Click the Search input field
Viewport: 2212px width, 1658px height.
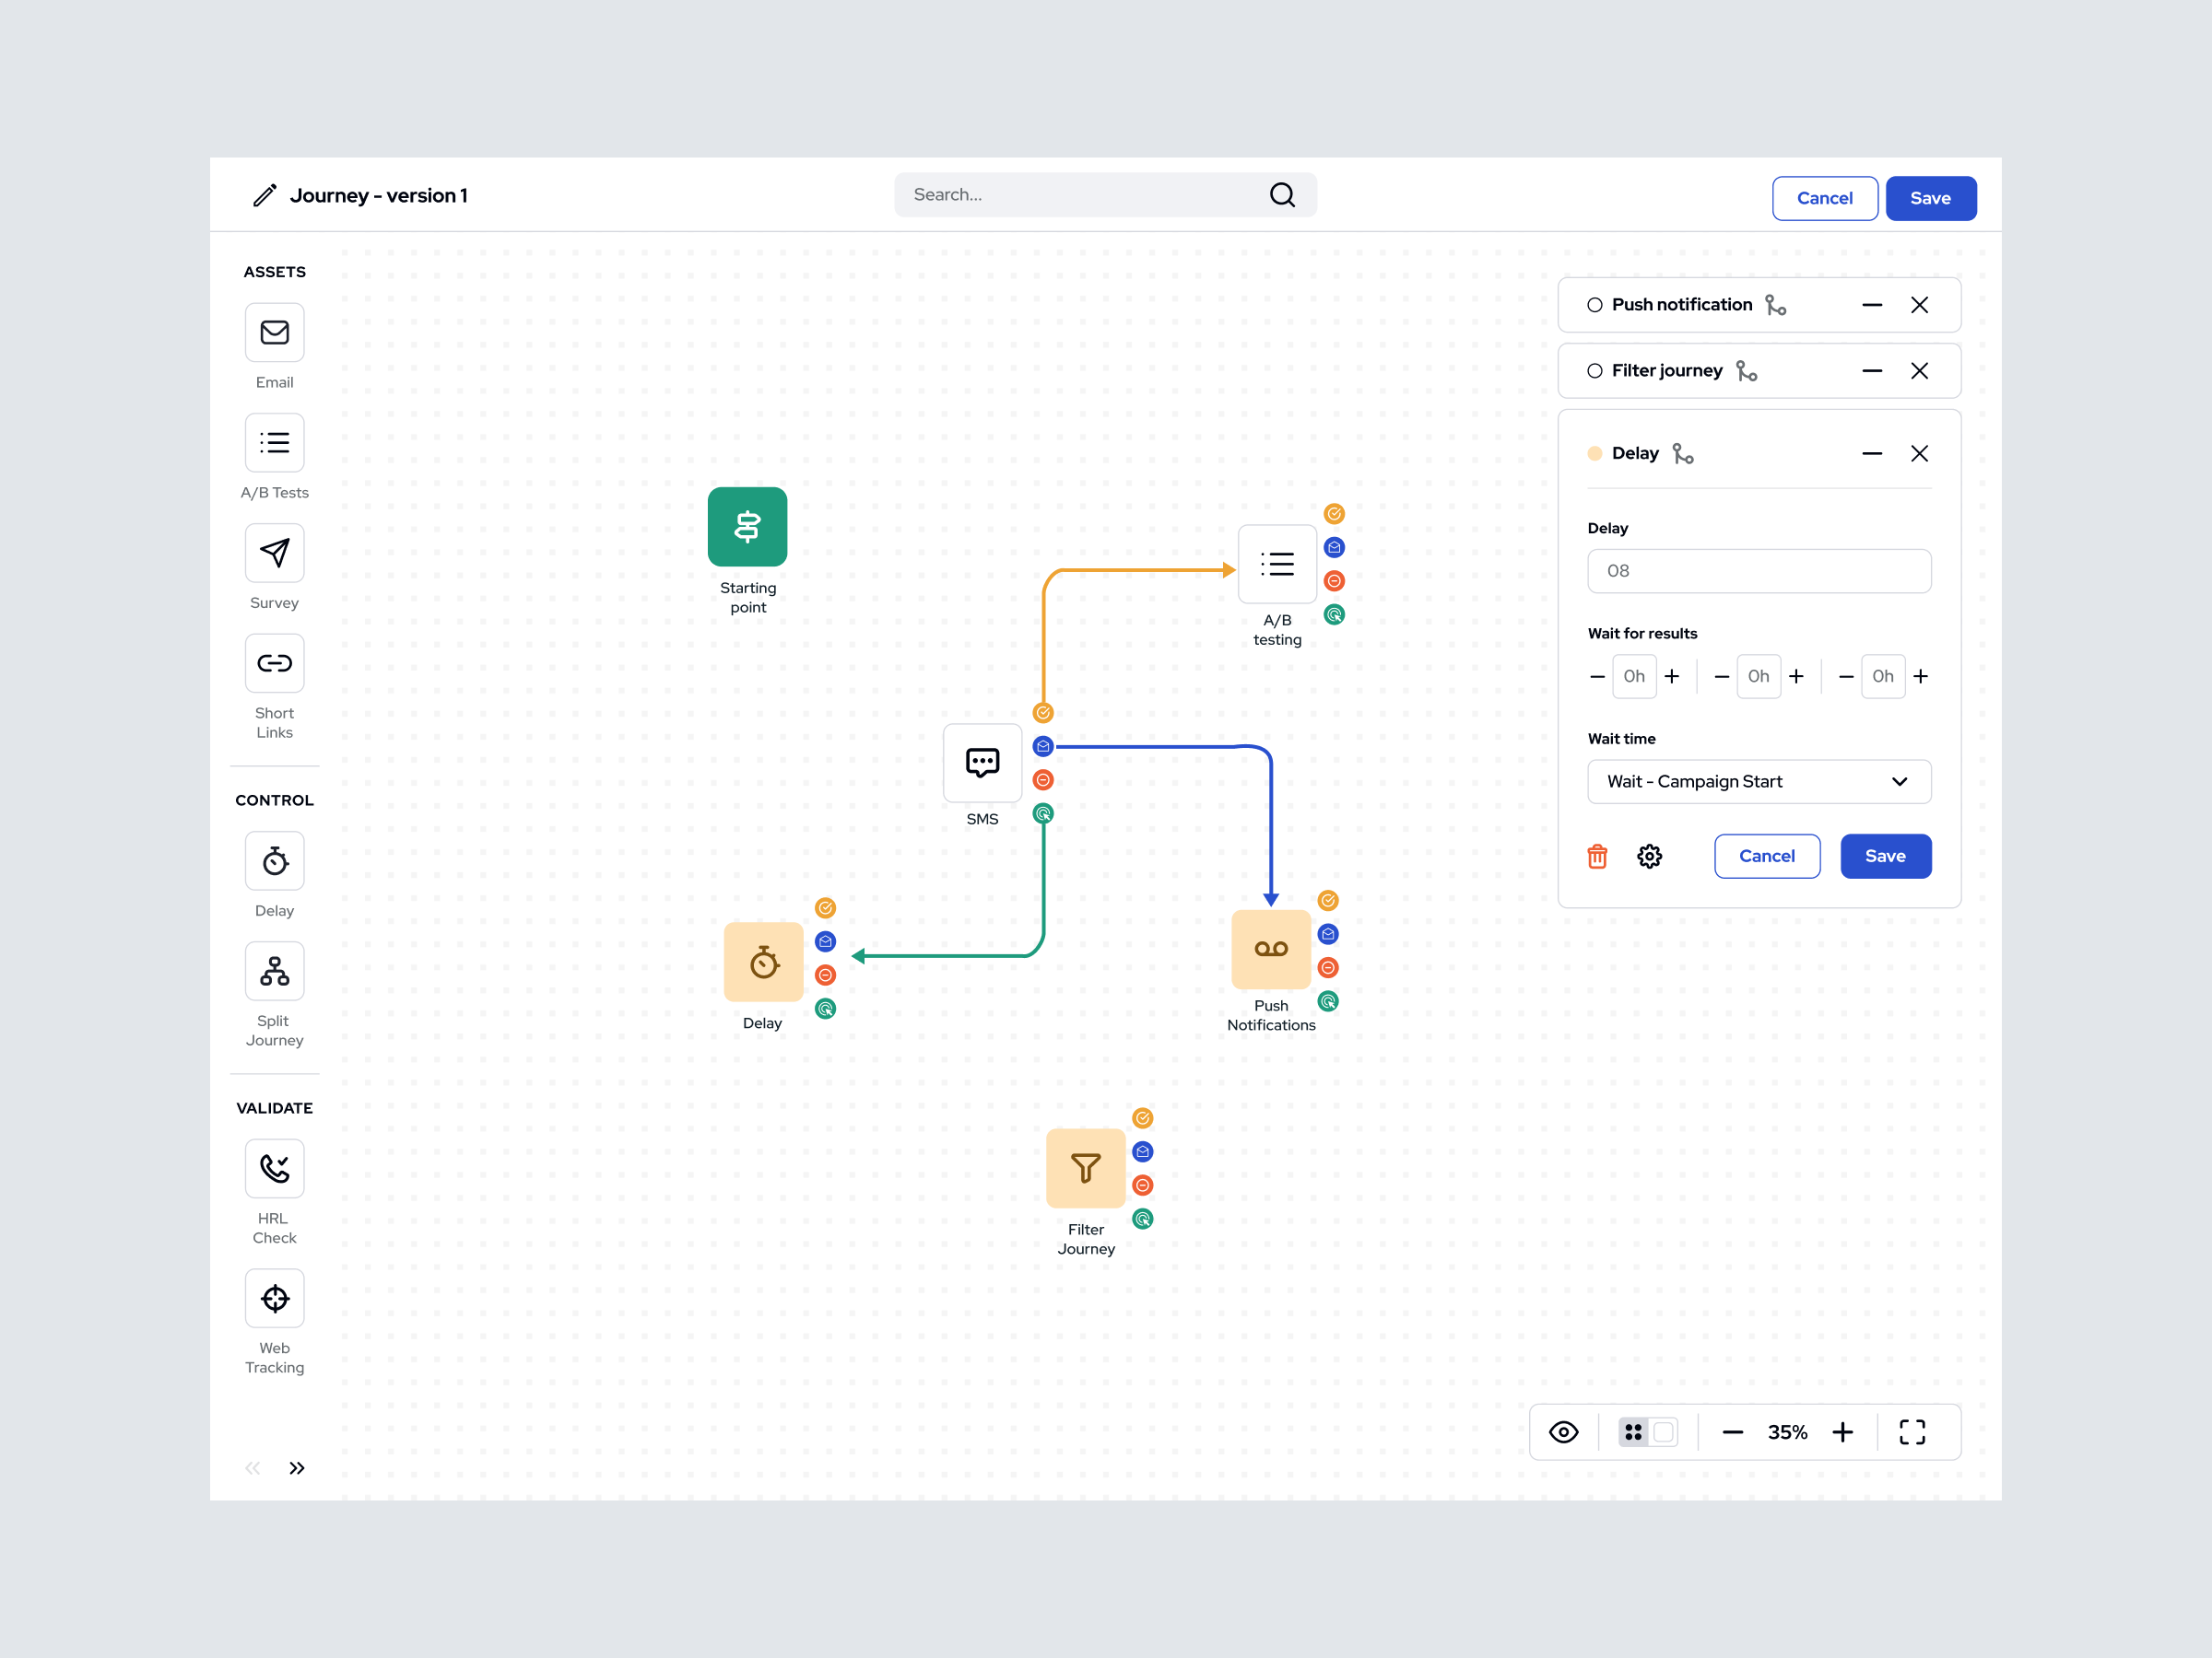[x=1105, y=195]
